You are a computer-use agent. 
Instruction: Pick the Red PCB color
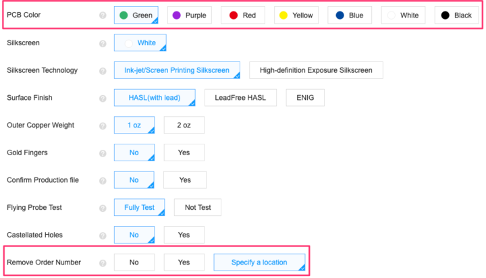coord(242,16)
